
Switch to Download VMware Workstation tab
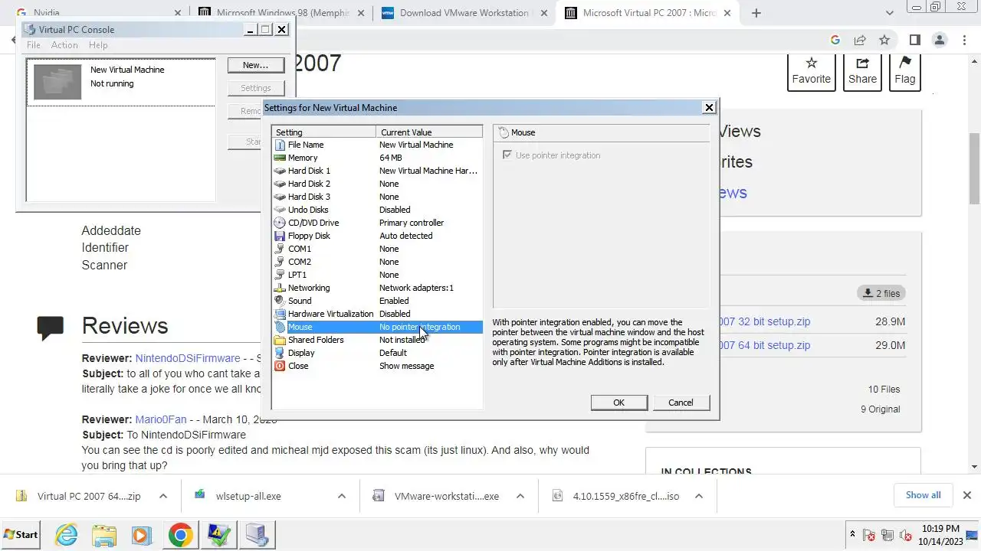click(x=465, y=13)
